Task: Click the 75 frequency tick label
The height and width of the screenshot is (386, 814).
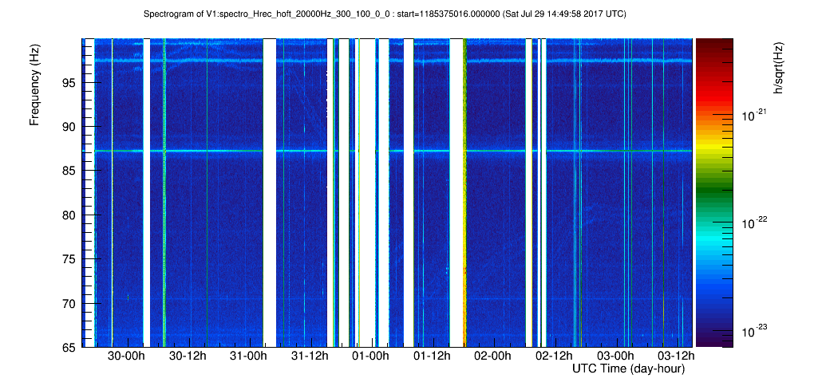Action: point(70,259)
